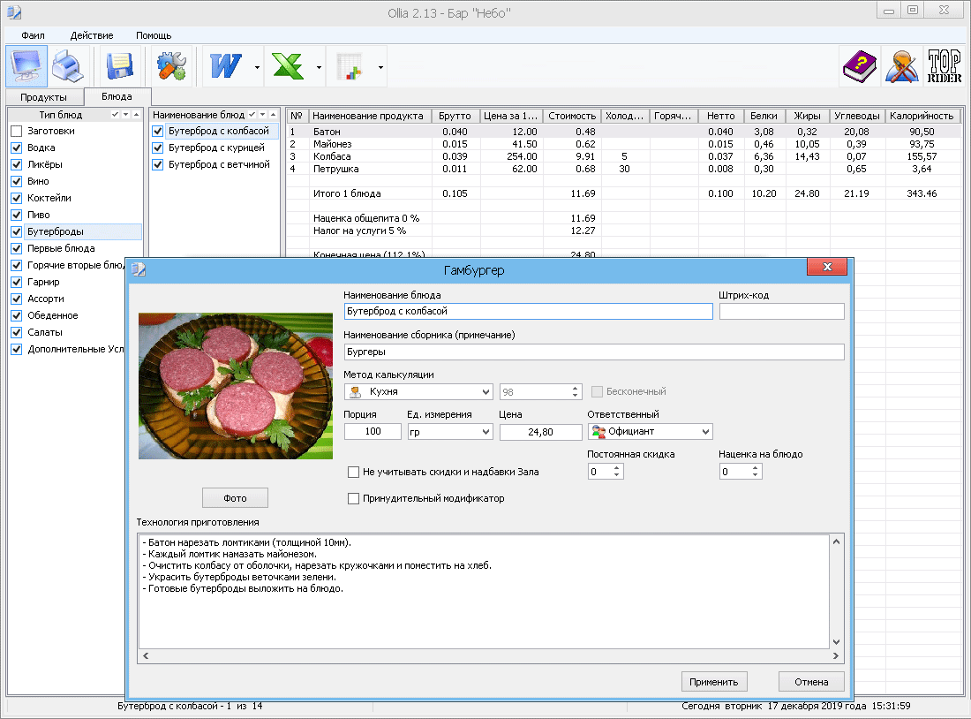The height and width of the screenshot is (719, 971).
Task: Click the Официант people icon
Action: click(x=598, y=431)
